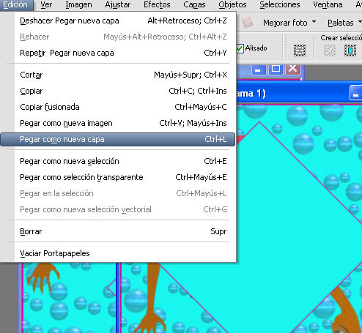
Task: Choose Pegar como nueva capa
Action: 118,139
